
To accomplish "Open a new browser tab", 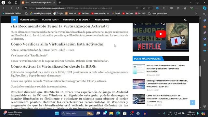I will click(x=60, y=3).
